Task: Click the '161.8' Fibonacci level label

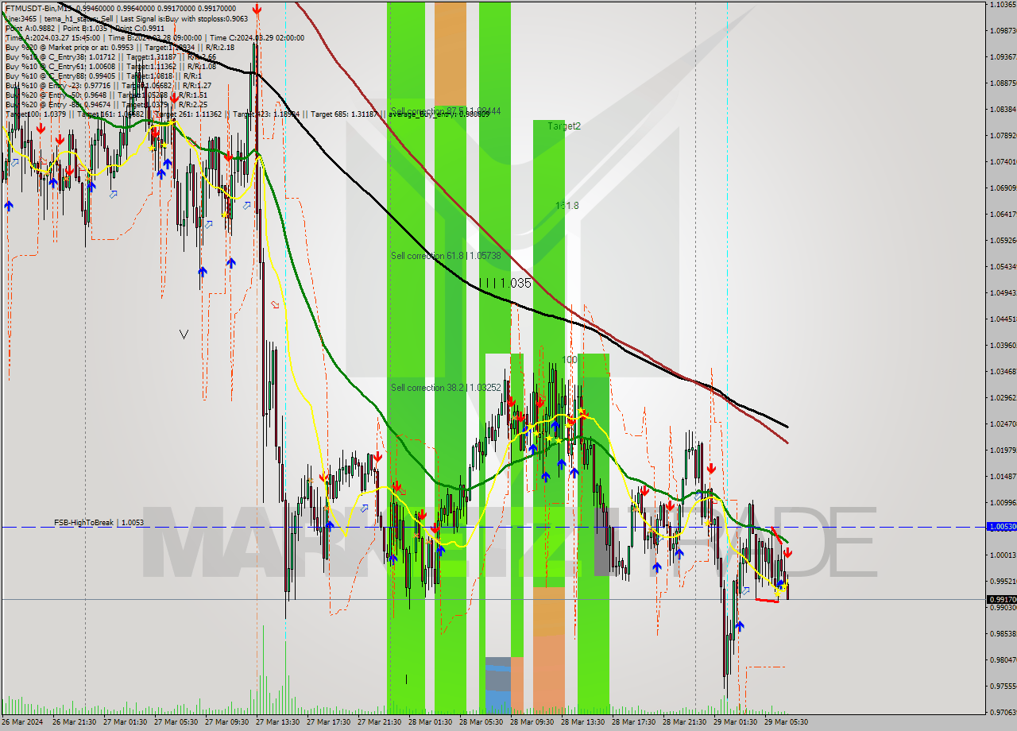Action: click(x=567, y=206)
